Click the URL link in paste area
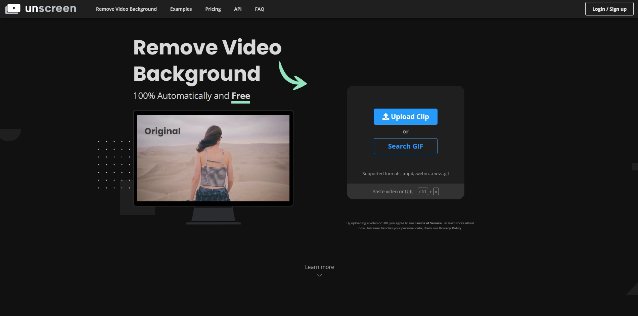The image size is (638, 316). pos(409,192)
